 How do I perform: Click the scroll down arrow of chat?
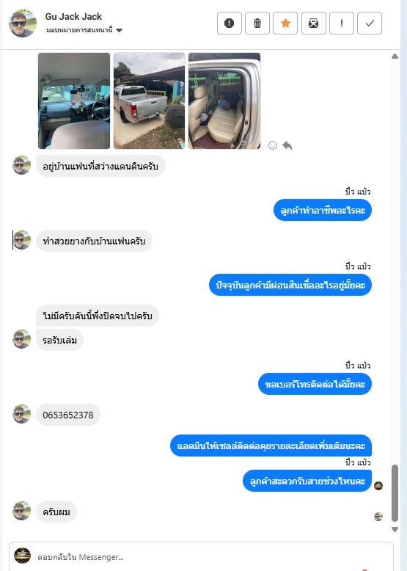395,529
